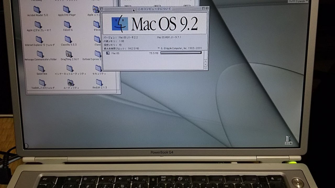
Task: Collapse the このコンピュータについて window with windowshade box
Action: click(207, 9)
